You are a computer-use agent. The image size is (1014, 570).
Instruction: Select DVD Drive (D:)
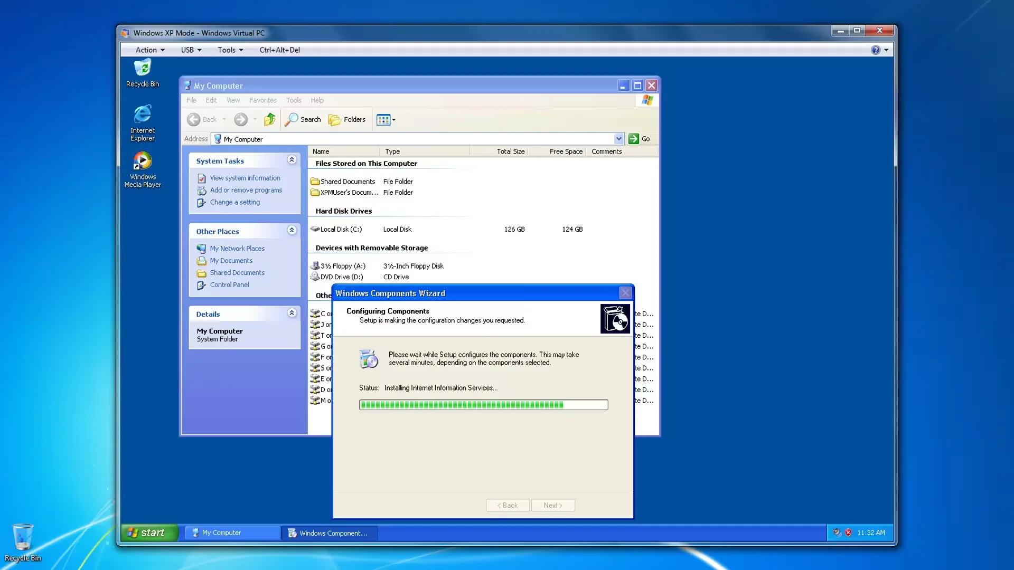pos(337,277)
